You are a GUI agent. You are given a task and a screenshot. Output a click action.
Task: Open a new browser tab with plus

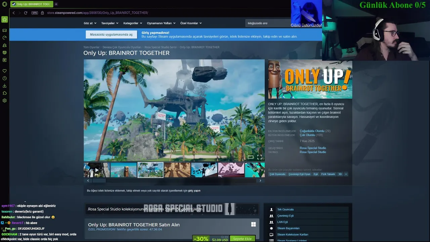pos(56,4)
